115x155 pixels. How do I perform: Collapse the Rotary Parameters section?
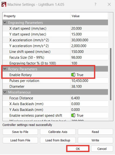[x=5, y=69]
